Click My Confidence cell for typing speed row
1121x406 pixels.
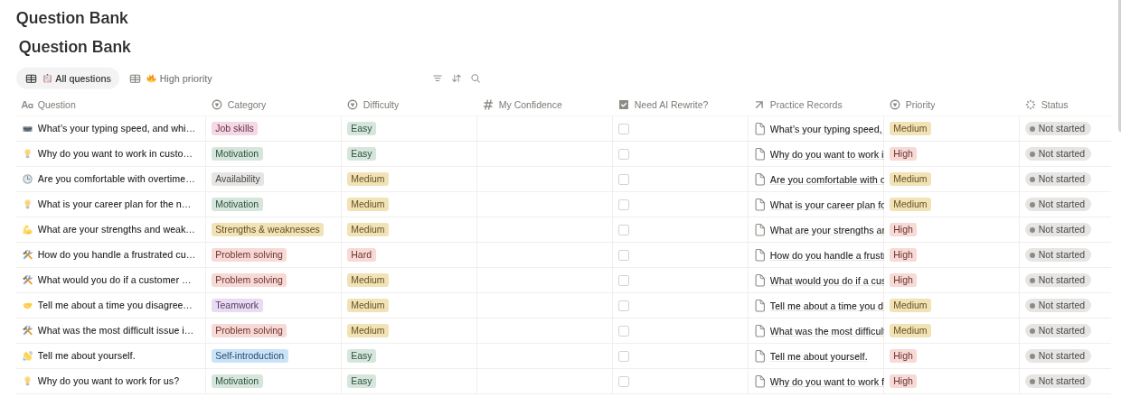[544, 129]
